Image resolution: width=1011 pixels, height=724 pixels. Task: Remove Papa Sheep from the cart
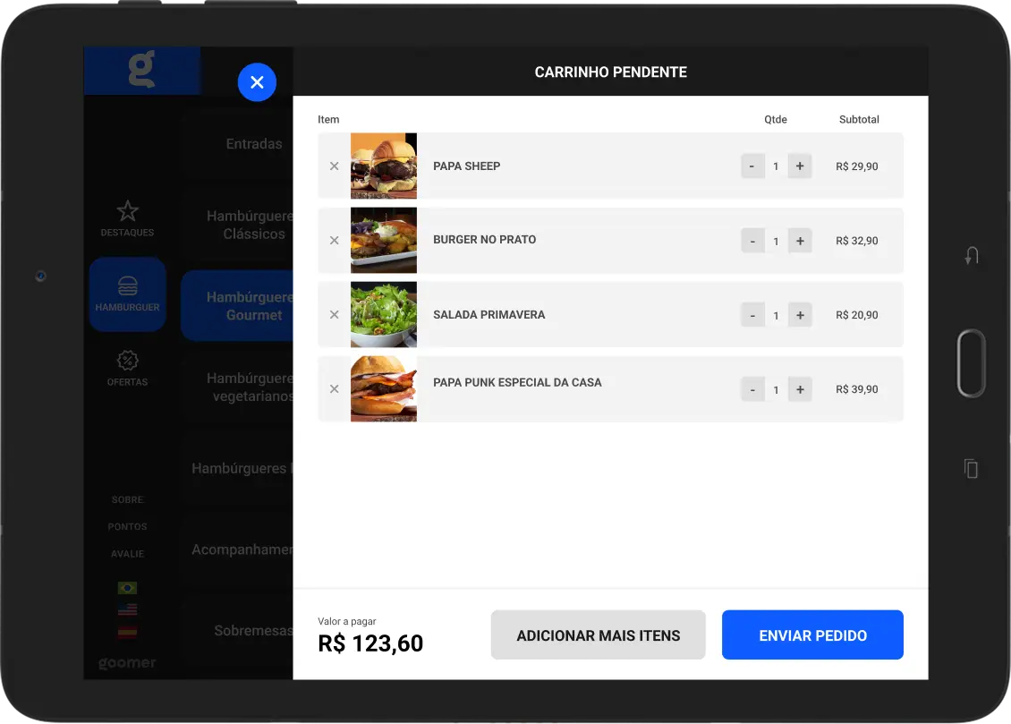[334, 166]
